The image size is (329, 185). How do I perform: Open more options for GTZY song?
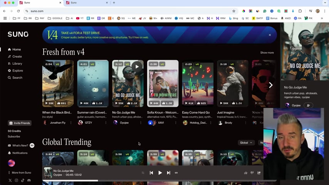tap(106, 123)
